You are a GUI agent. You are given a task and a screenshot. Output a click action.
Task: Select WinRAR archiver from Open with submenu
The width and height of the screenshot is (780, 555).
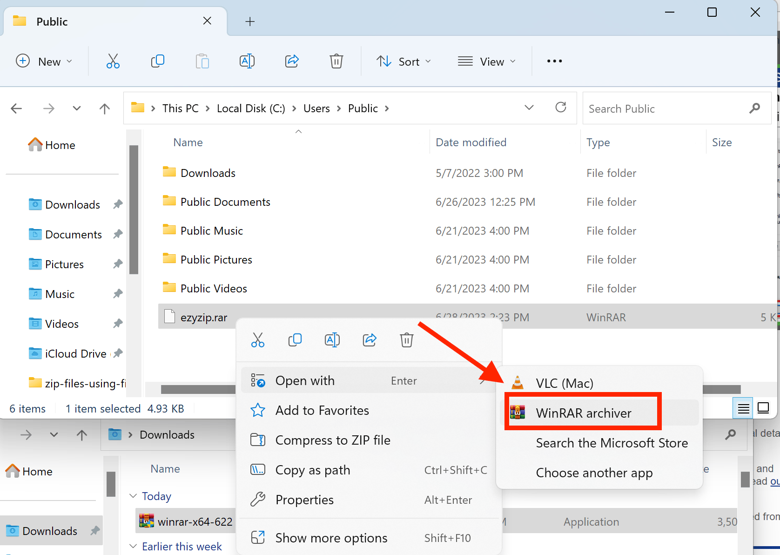coord(583,413)
